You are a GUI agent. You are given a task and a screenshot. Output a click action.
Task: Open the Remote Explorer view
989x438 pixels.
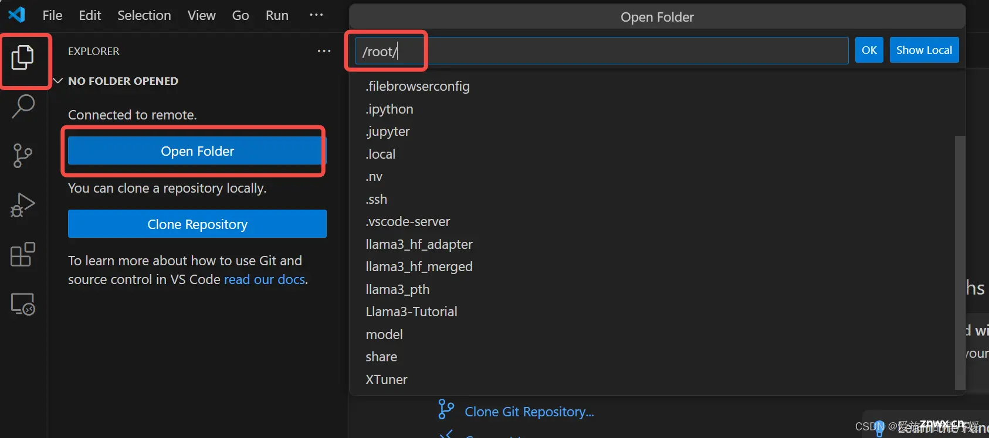pyautogui.click(x=23, y=304)
